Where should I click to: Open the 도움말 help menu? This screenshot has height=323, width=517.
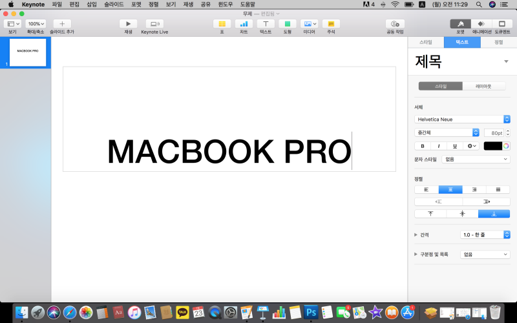click(248, 5)
